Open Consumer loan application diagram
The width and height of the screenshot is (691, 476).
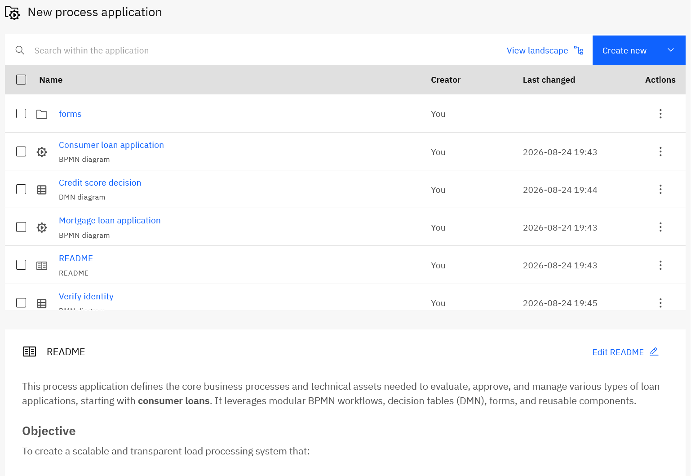(111, 145)
